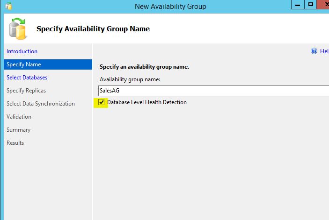Switch to the Summary step

tap(18, 130)
